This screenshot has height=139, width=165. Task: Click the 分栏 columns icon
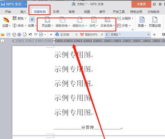94,20
